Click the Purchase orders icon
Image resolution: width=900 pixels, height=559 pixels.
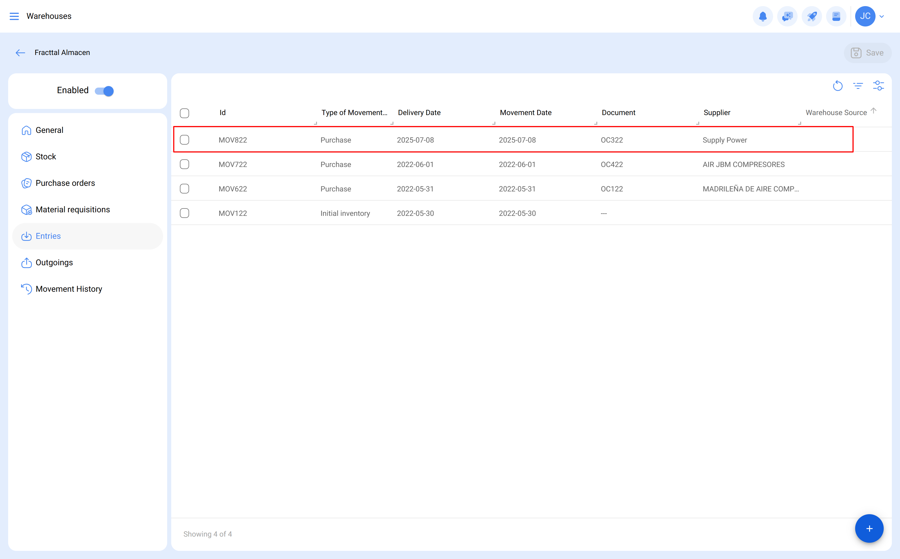26,183
